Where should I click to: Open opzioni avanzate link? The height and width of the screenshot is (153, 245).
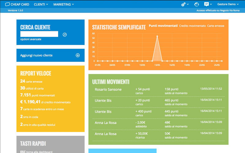point(31,39)
